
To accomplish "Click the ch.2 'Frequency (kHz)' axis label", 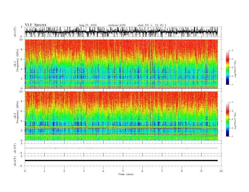I will click(x=17, y=112).
